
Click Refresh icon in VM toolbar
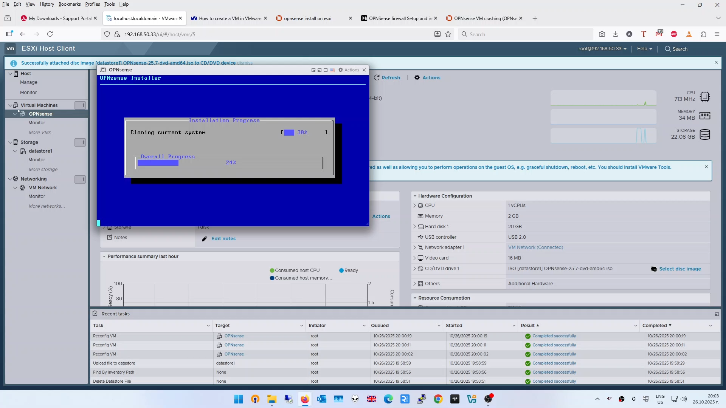377,77
